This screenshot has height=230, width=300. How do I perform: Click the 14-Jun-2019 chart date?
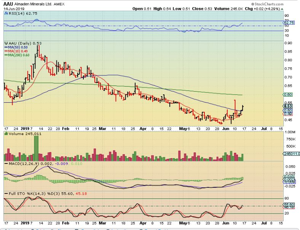14,9
